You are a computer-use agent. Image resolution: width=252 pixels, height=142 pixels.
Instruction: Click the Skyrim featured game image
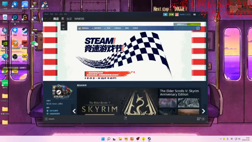tap(117, 101)
